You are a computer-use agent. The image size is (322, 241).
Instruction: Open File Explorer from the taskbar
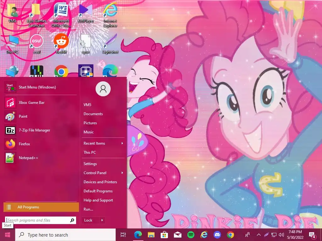coord(151,235)
